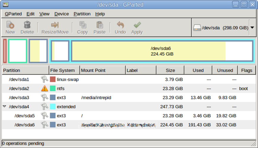Click the ext3 color swatch on /dev/sda3
The width and height of the screenshot is (258, 148).
pyautogui.click(x=53, y=97)
